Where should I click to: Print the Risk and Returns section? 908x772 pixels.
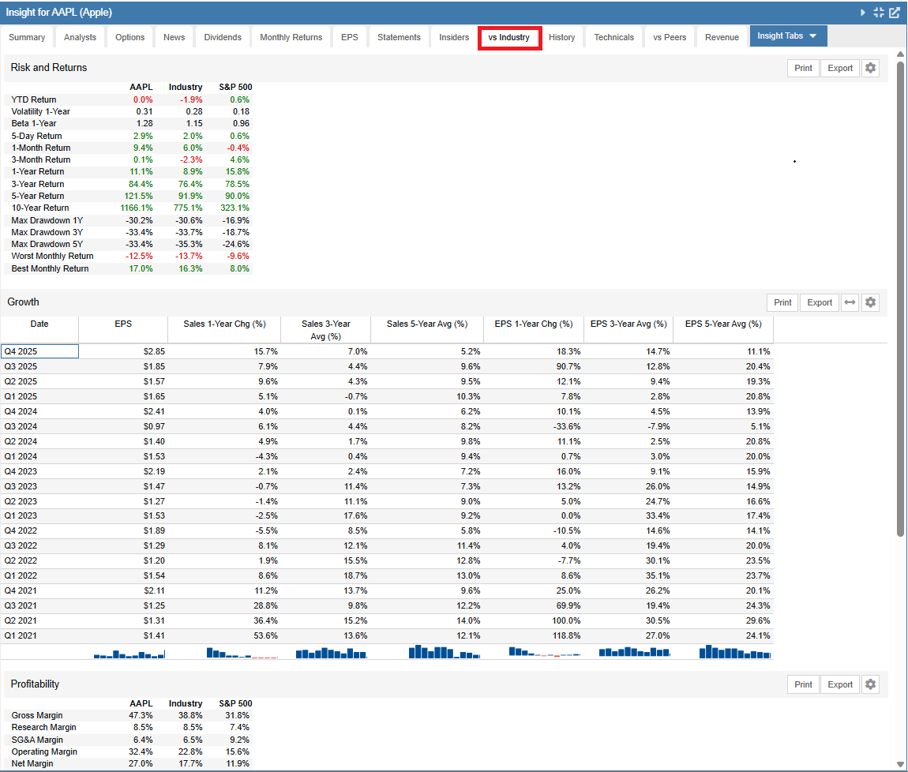tap(803, 68)
